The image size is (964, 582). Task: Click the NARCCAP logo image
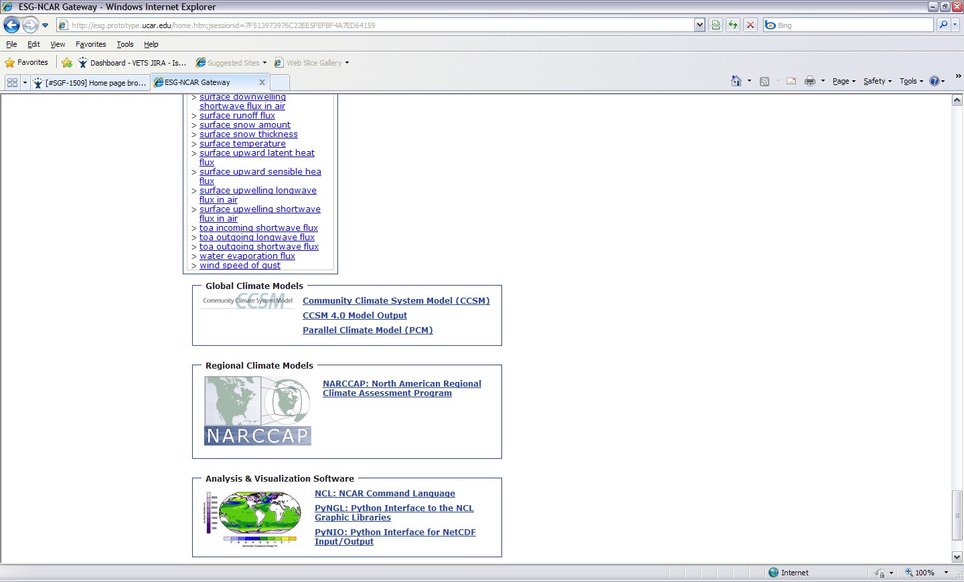tap(258, 411)
